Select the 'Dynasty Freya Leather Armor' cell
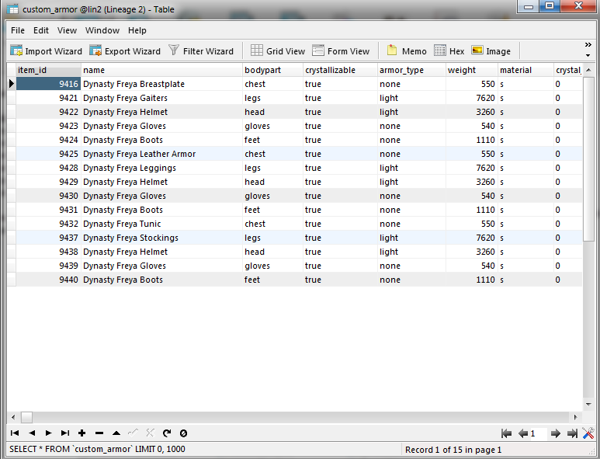 (162, 154)
